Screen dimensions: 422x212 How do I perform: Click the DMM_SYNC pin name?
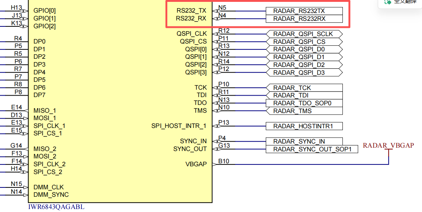pyautogui.click(x=51, y=195)
